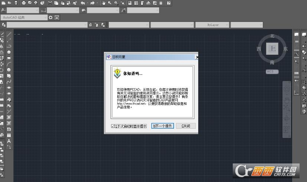Click the Zoom Realtime magnifier icon
Viewport: 307px width, 182px height.
(x=110, y=3)
